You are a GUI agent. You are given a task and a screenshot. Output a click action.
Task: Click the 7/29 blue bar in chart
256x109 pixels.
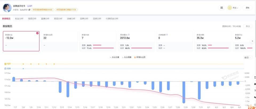point(184,92)
